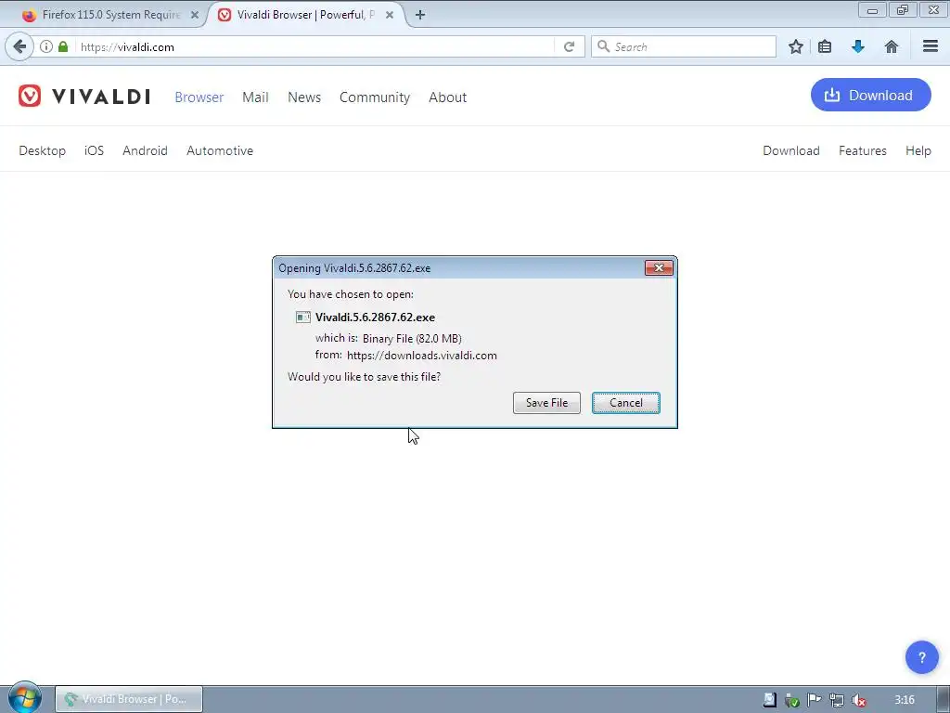Click Show desktop strip at taskbar end
950x713 pixels.
(x=943, y=699)
